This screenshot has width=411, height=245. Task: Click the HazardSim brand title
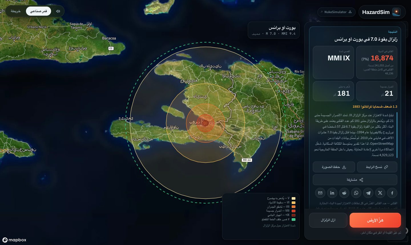pos(376,12)
